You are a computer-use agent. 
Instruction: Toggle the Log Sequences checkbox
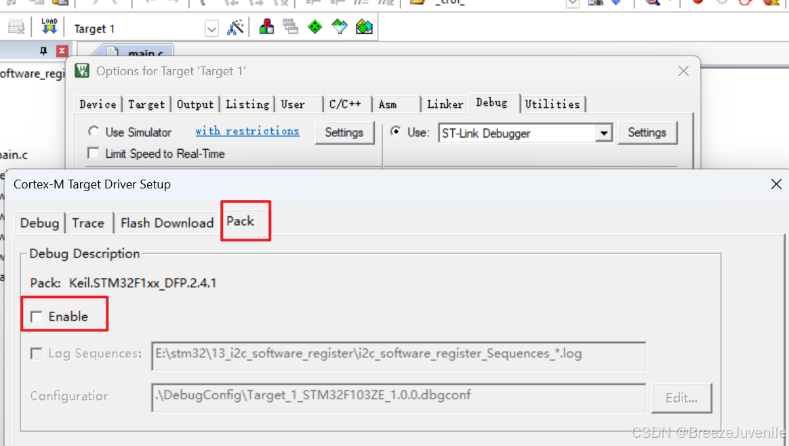tap(36, 353)
